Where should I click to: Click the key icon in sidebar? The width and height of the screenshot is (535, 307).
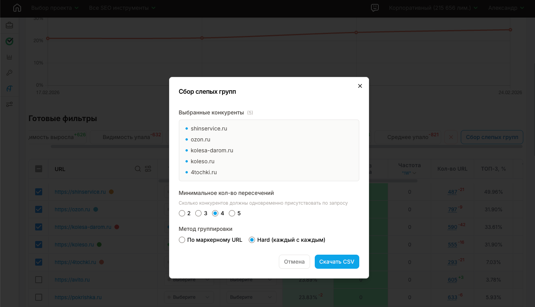(9, 73)
